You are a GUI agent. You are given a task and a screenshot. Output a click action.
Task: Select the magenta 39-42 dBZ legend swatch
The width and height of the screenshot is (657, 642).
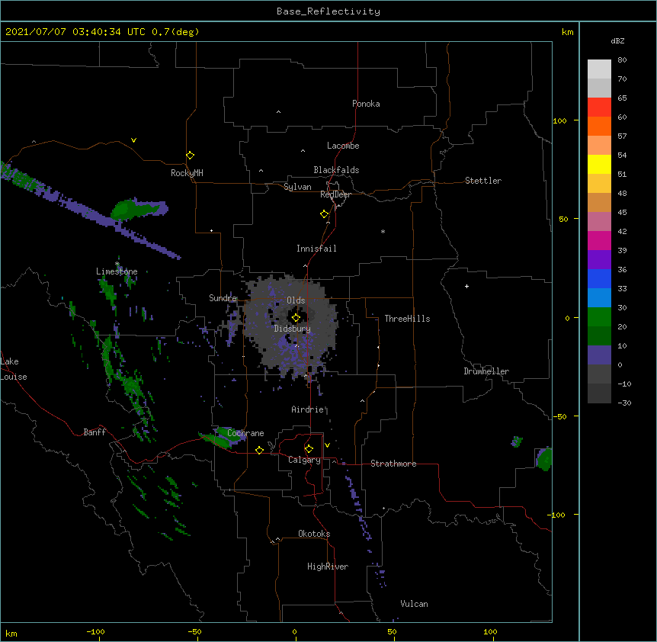(599, 240)
